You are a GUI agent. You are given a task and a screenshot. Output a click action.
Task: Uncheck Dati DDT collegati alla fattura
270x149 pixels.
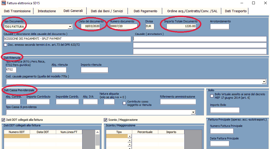(3, 120)
